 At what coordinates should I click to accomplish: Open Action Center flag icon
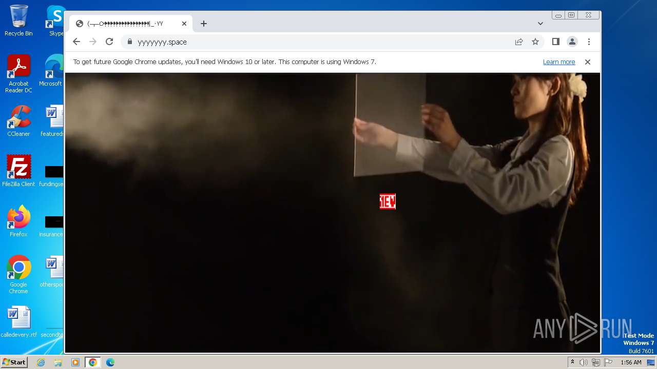608,362
